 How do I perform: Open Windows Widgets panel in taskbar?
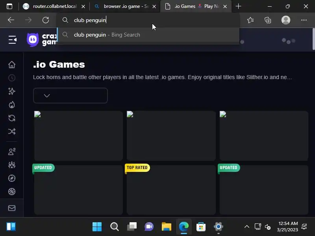(11, 227)
